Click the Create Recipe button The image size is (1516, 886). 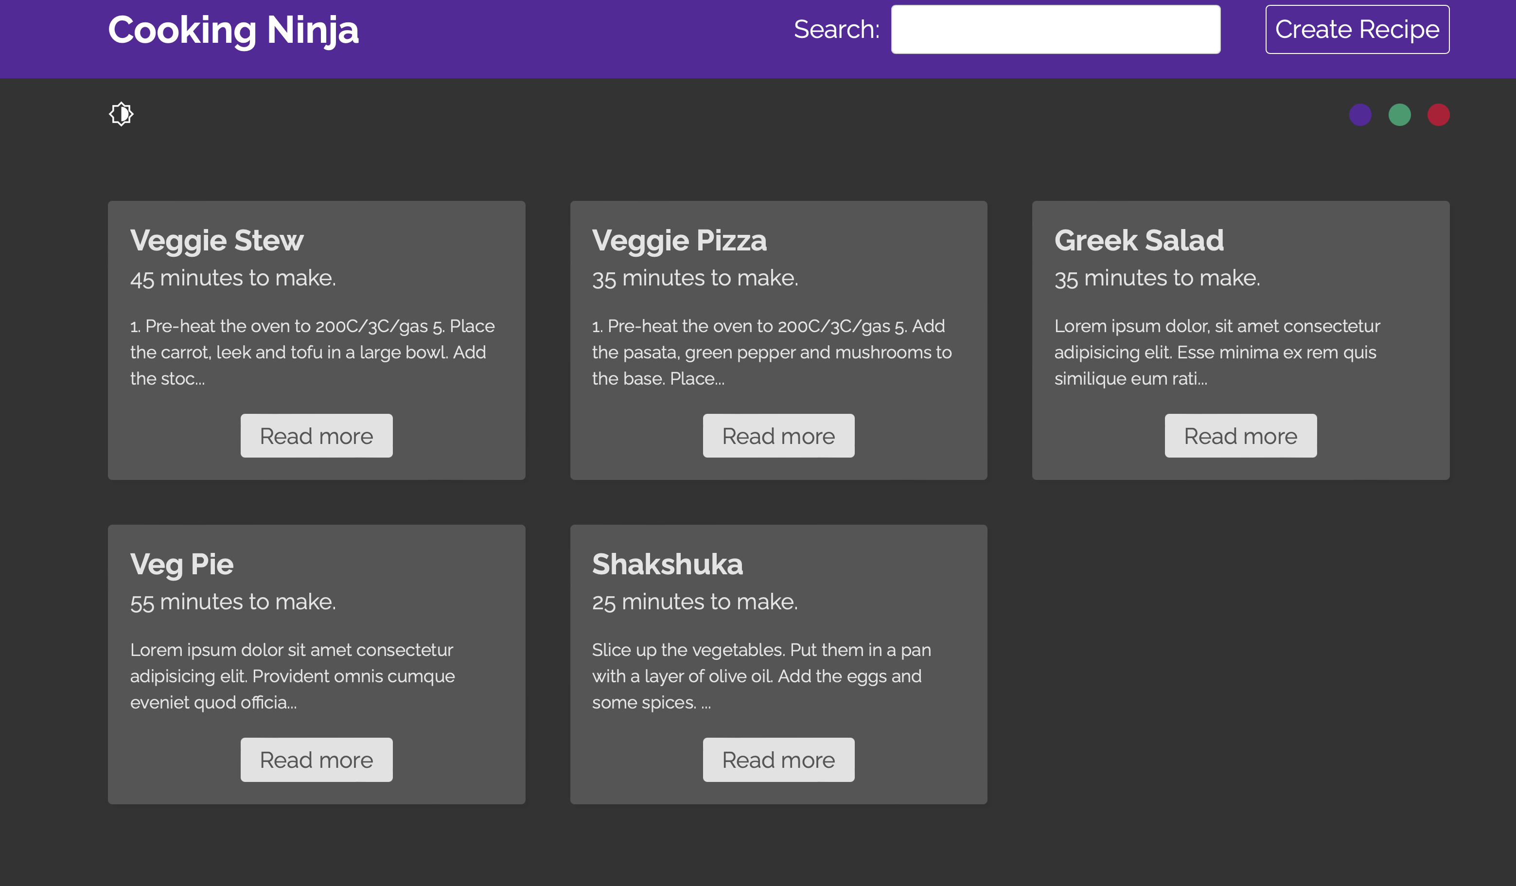coord(1357,29)
